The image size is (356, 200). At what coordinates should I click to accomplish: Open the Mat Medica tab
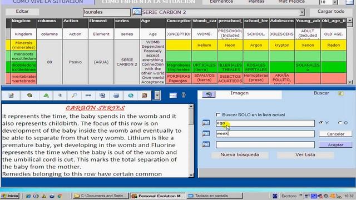click(x=291, y=2)
